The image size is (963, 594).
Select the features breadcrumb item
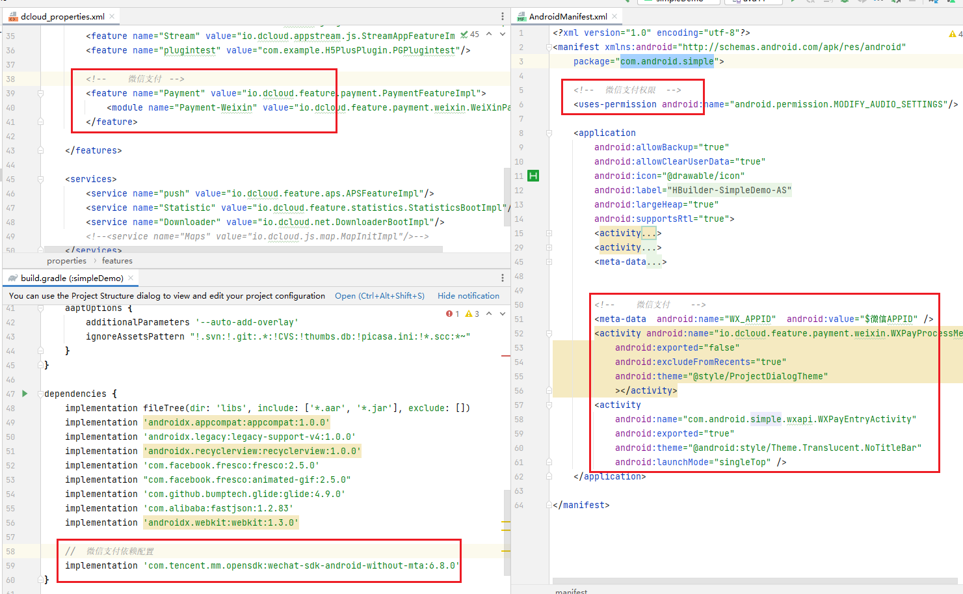[x=117, y=261]
